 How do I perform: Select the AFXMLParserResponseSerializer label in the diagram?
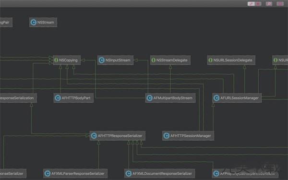coord(78,174)
